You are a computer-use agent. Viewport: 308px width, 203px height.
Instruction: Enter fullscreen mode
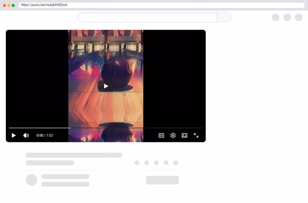pyautogui.click(x=196, y=135)
